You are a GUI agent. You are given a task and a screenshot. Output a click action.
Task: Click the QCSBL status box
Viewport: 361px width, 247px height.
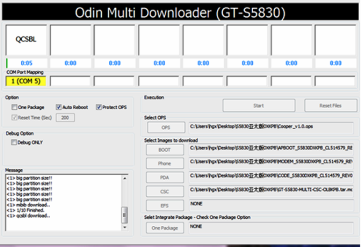26,40
